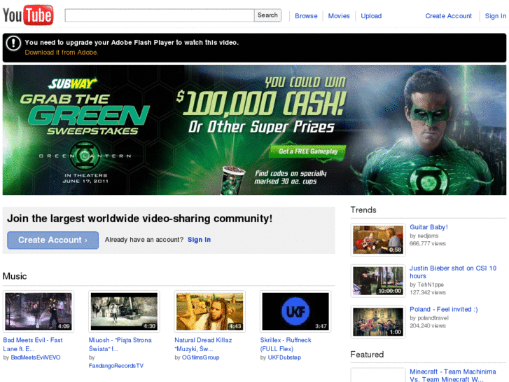Open the Skrillex UKF video thumbnail
The height and width of the screenshot is (382, 509).
coord(295,311)
